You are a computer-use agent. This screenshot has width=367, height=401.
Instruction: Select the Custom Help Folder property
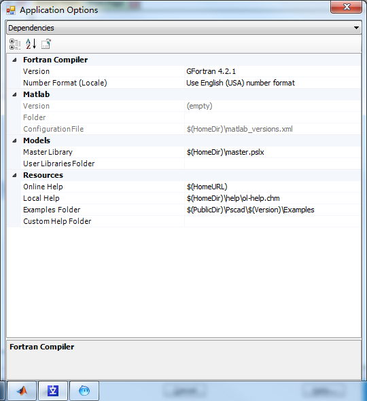(57, 221)
